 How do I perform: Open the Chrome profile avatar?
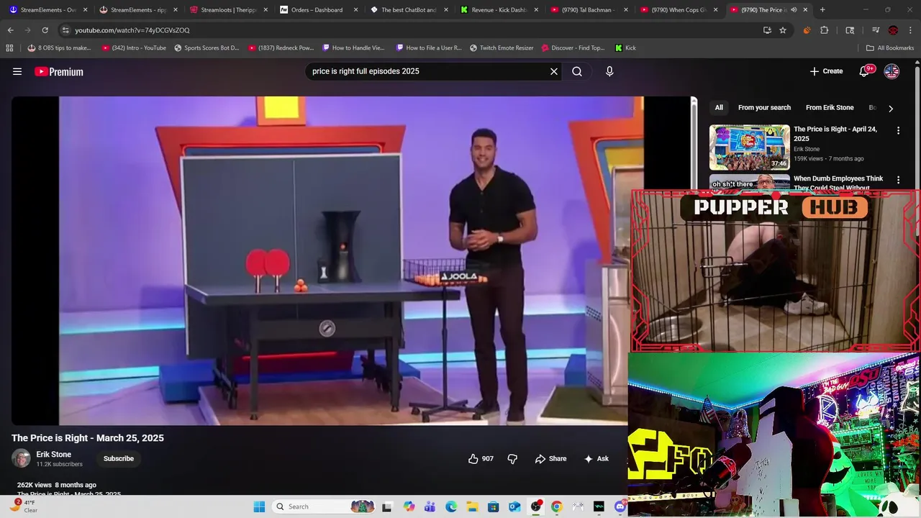point(893,30)
